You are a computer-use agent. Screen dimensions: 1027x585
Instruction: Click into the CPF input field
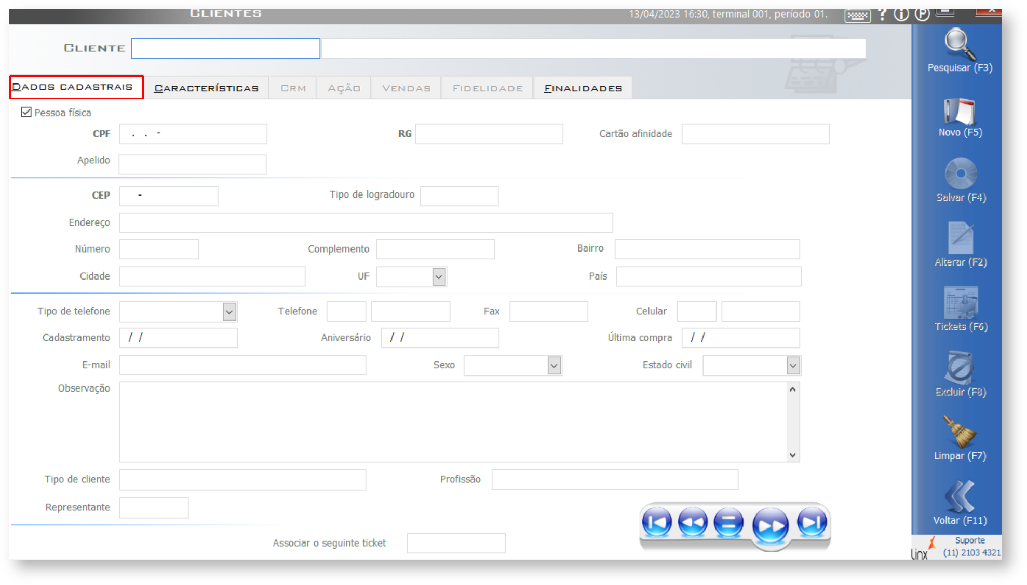[193, 134]
